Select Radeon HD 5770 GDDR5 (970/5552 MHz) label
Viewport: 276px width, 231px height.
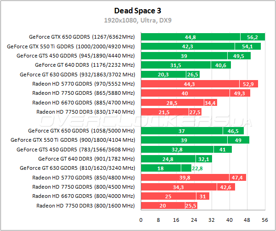click(x=84, y=84)
